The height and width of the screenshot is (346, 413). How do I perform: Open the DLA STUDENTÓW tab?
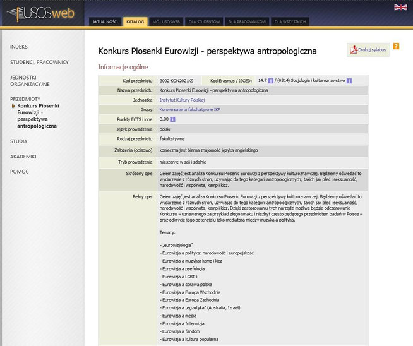[206, 21]
